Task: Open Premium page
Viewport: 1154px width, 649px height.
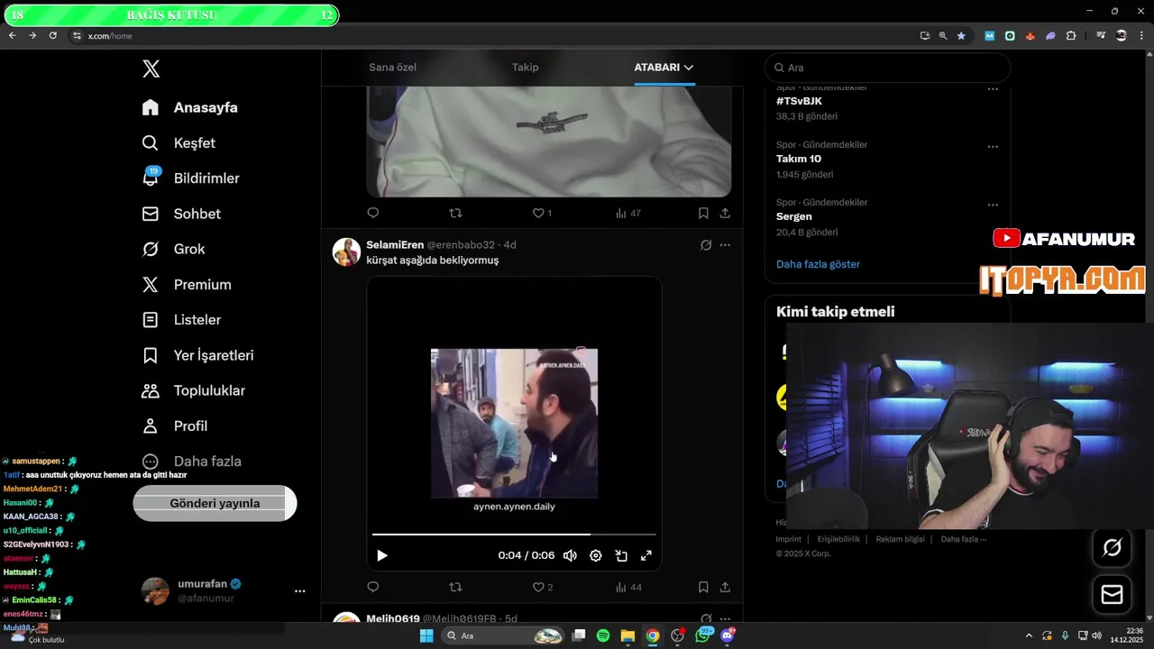Action: 187,284
